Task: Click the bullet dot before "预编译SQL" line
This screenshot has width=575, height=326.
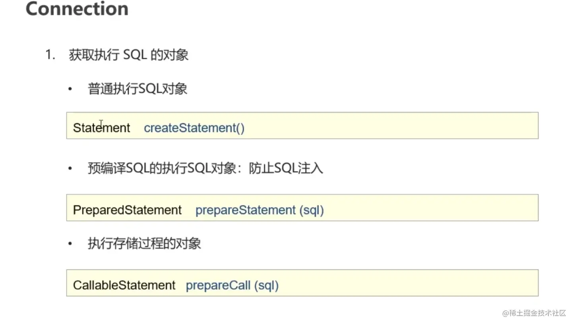Action: pos(70,169)
